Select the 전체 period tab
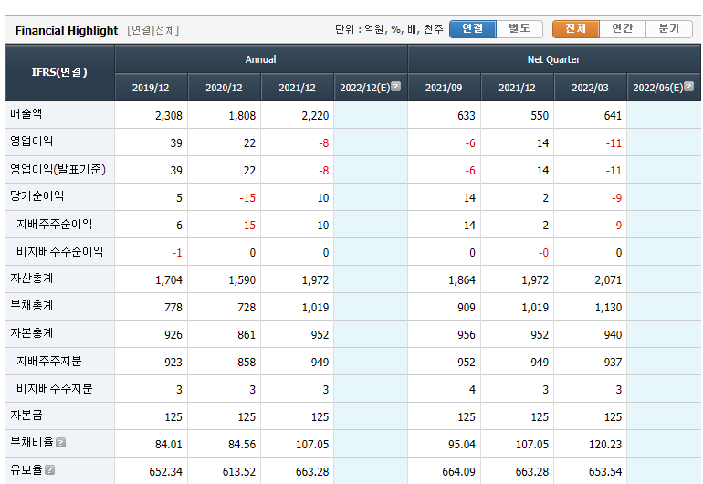703x484 pixels. [576, 29]
